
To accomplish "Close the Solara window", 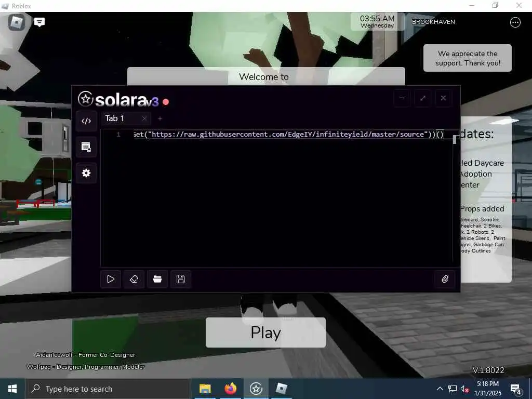I will (x=443, y=98).
